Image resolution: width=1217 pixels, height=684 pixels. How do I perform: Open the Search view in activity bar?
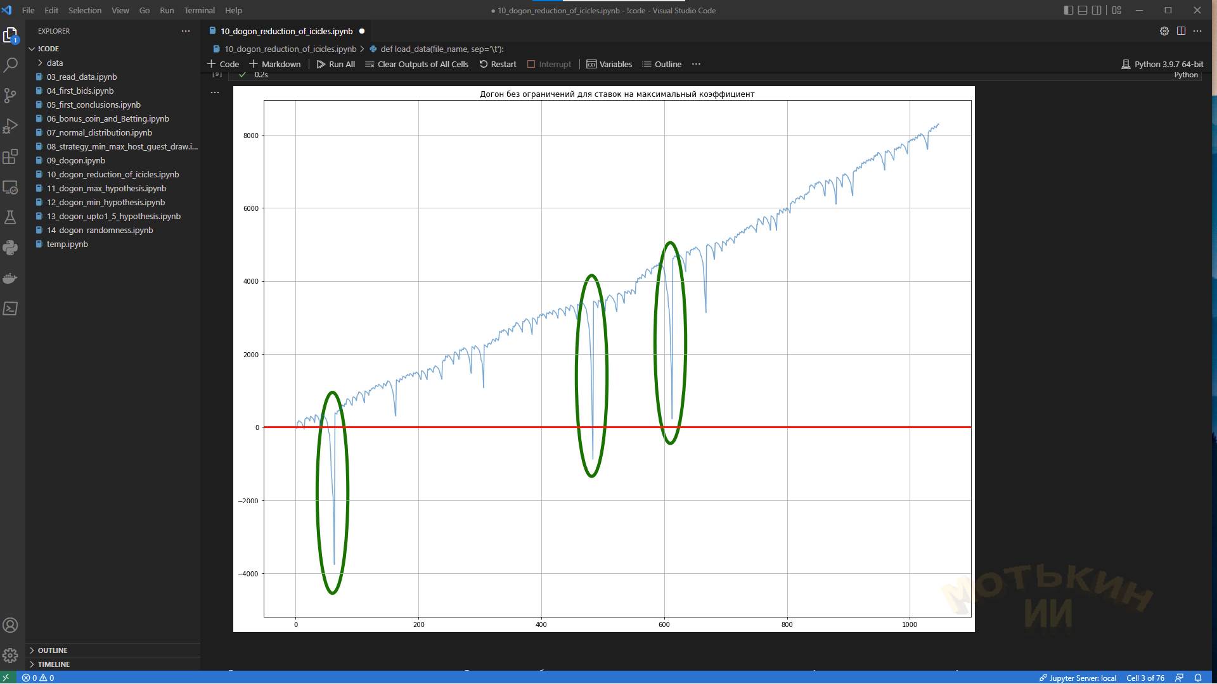tap(11, 65)
